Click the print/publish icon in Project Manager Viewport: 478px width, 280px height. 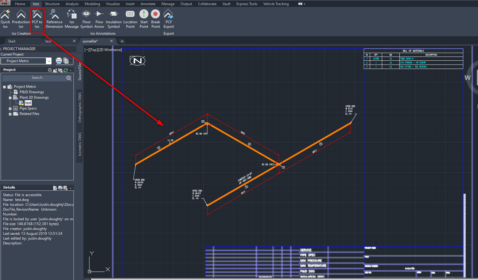tap(59, 61)
